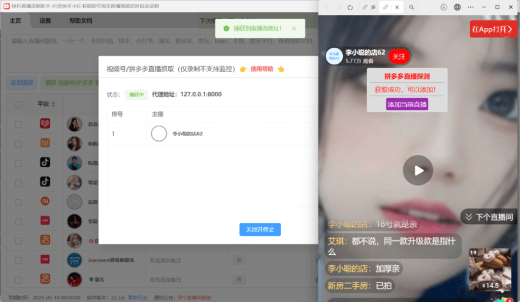Click red heart platform icon in first row
Screen dimensions: 520x302
click(x=45, y=124)
